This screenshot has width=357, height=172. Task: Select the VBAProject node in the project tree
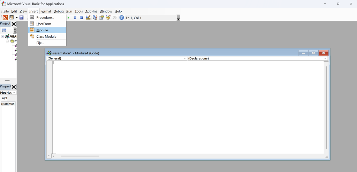pyautogui.click(x=11, y=37)
